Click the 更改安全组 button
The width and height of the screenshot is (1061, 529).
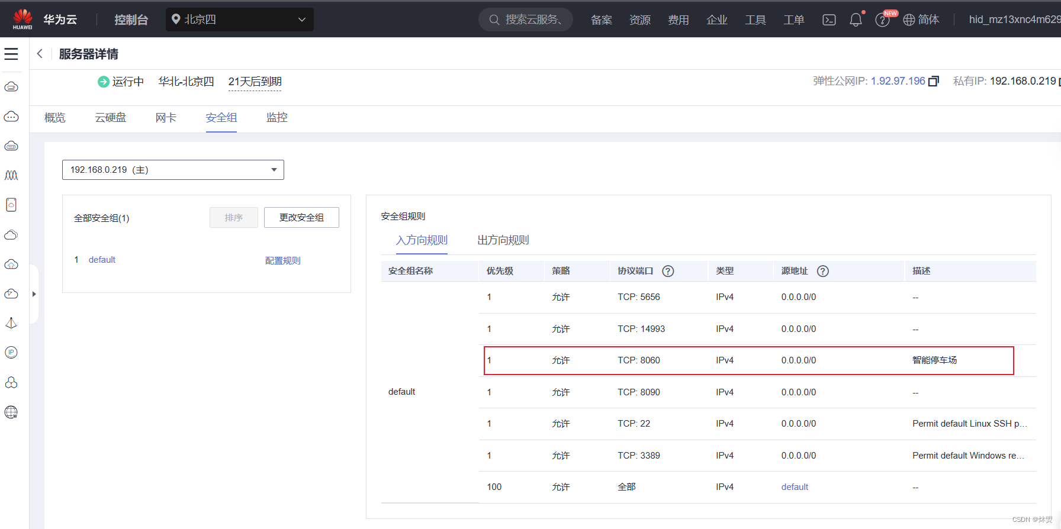pos(301,218)
